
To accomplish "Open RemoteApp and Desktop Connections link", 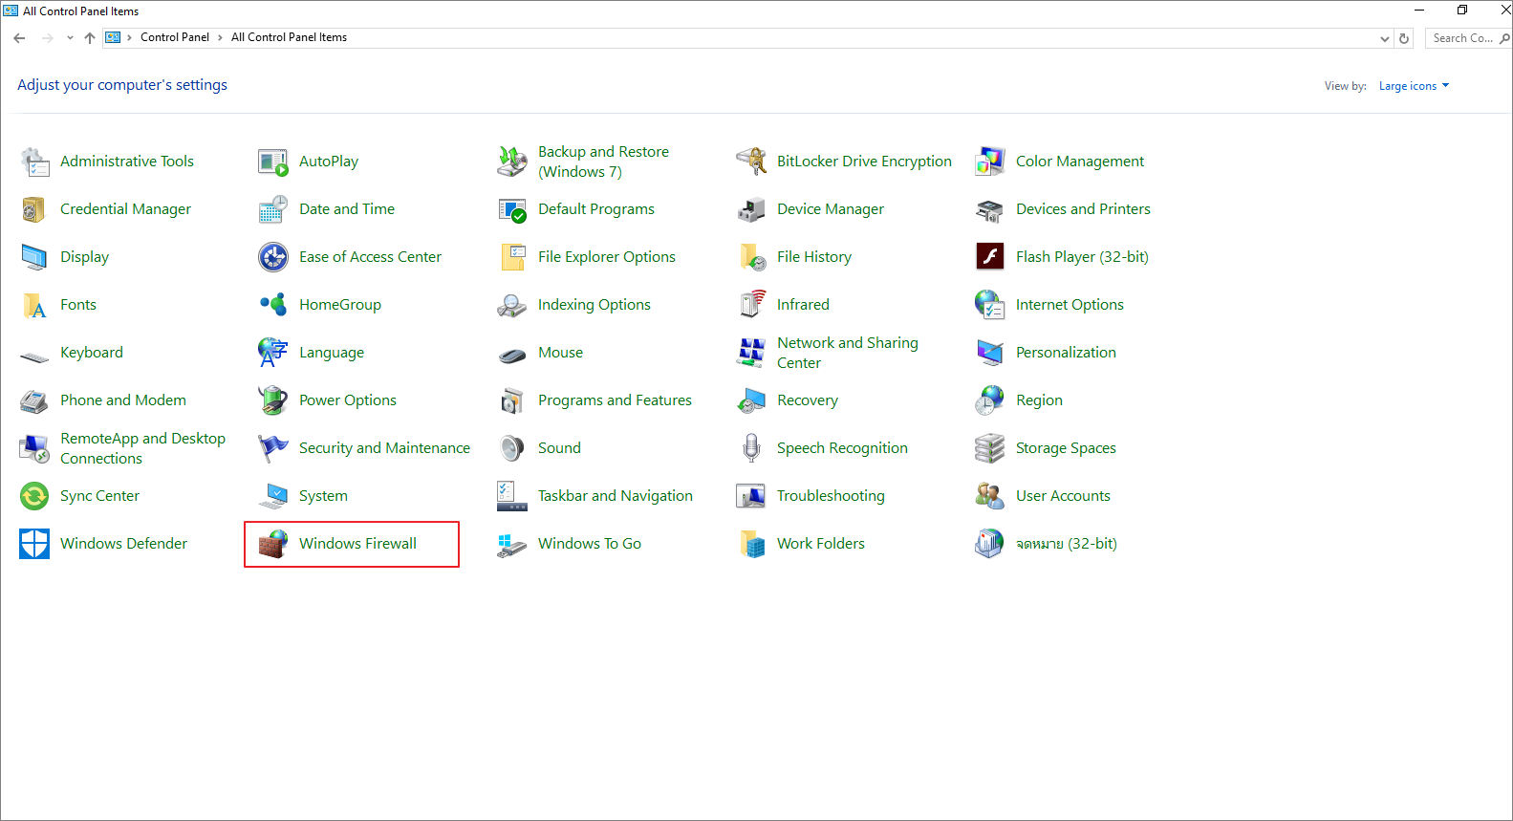I will tap(142, 448).
